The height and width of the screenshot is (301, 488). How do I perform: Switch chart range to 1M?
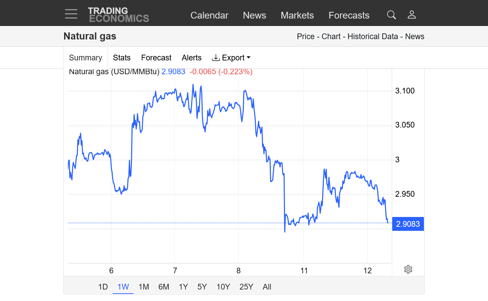coord(144,287)
